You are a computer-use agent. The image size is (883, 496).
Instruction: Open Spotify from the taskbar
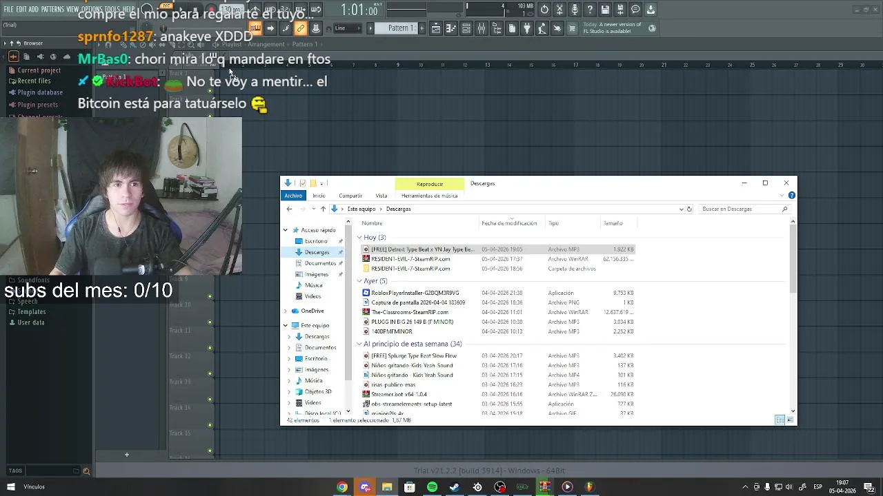pyautogui.click(x=432, y=487)
